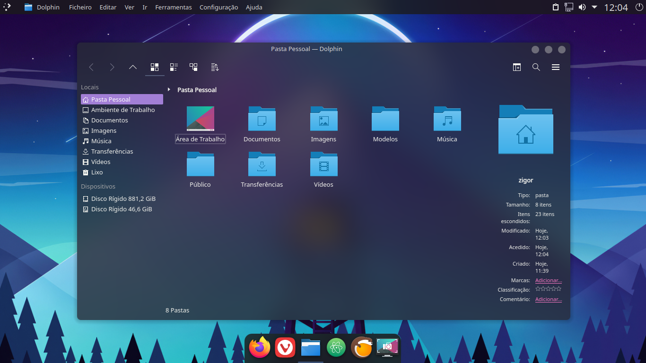Open the sort-by options button

point(215,67)
